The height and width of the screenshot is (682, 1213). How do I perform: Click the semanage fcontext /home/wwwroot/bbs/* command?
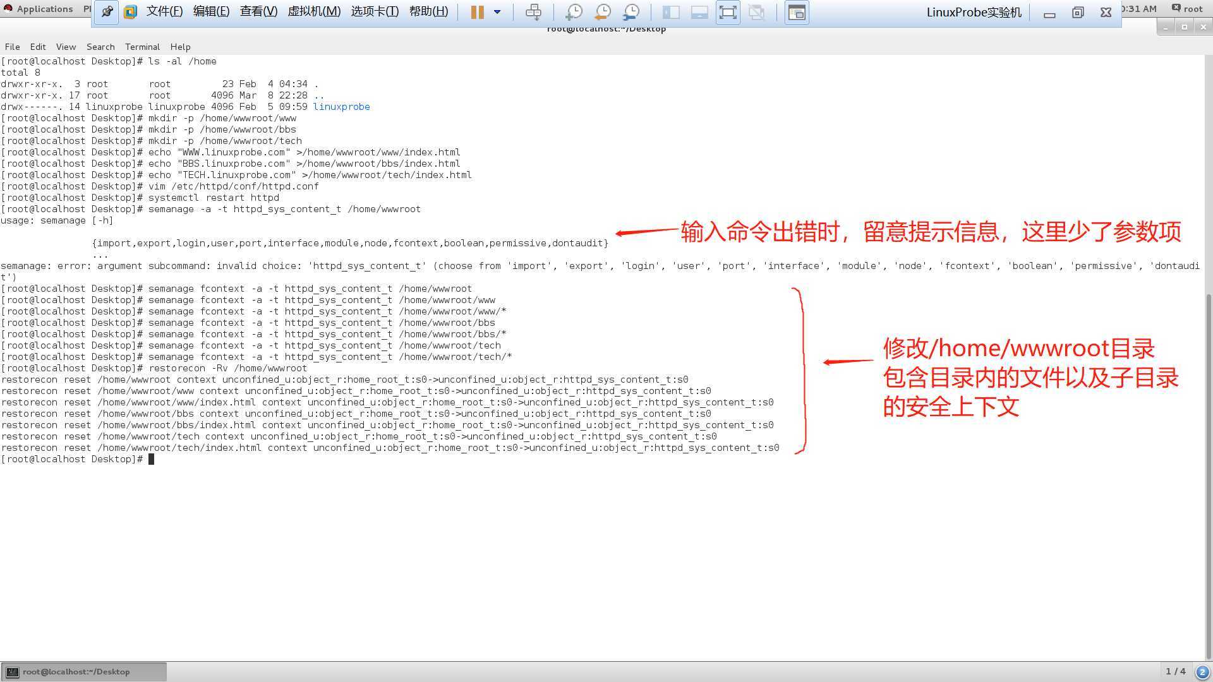pyautogui.click(x=327, y=334)
